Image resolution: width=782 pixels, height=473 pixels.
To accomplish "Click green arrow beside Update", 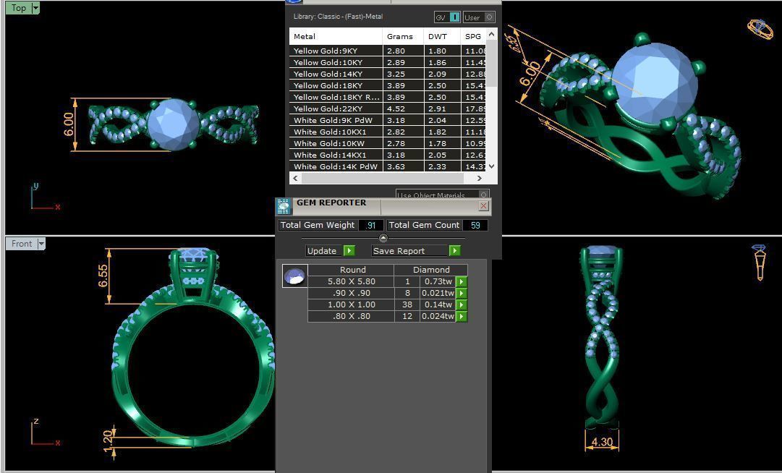I will 349,251.
